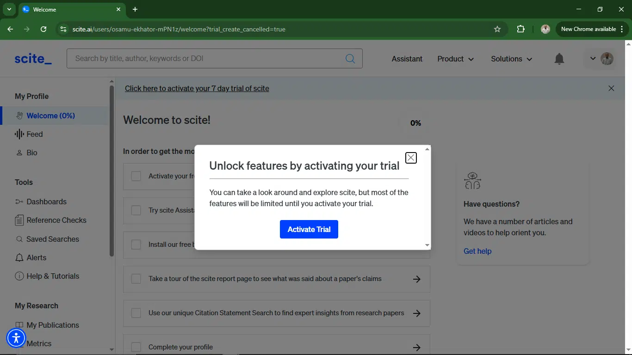Image resolution: width=632 pixels, height=355 pixels.
Task: Open the notifications bell
Action: click(x=559, y=59)
